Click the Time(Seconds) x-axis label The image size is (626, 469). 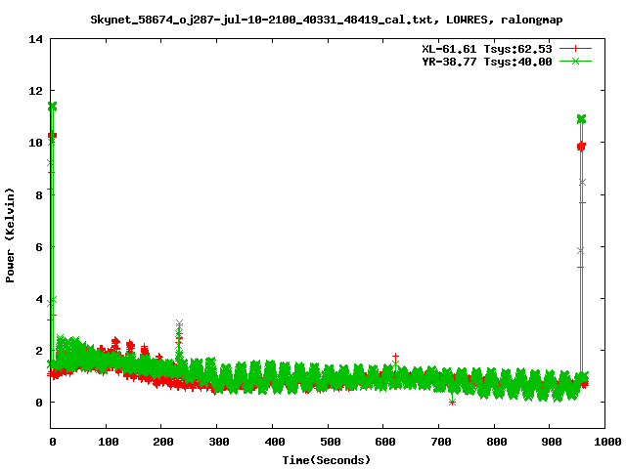click(327, 460)
